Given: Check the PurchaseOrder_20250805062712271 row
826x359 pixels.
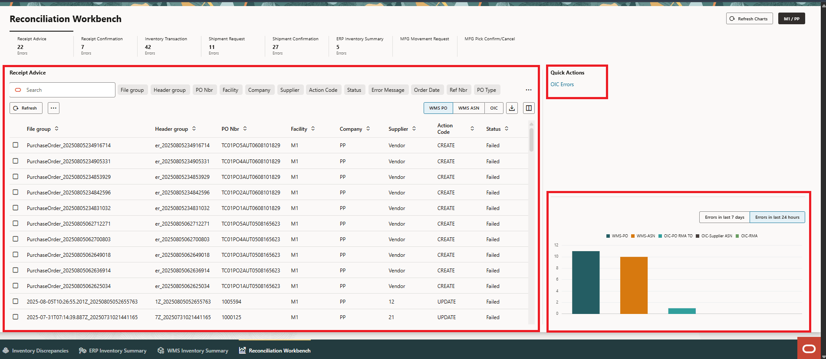Looking at the screenshot, I should [x=16, y=223].
